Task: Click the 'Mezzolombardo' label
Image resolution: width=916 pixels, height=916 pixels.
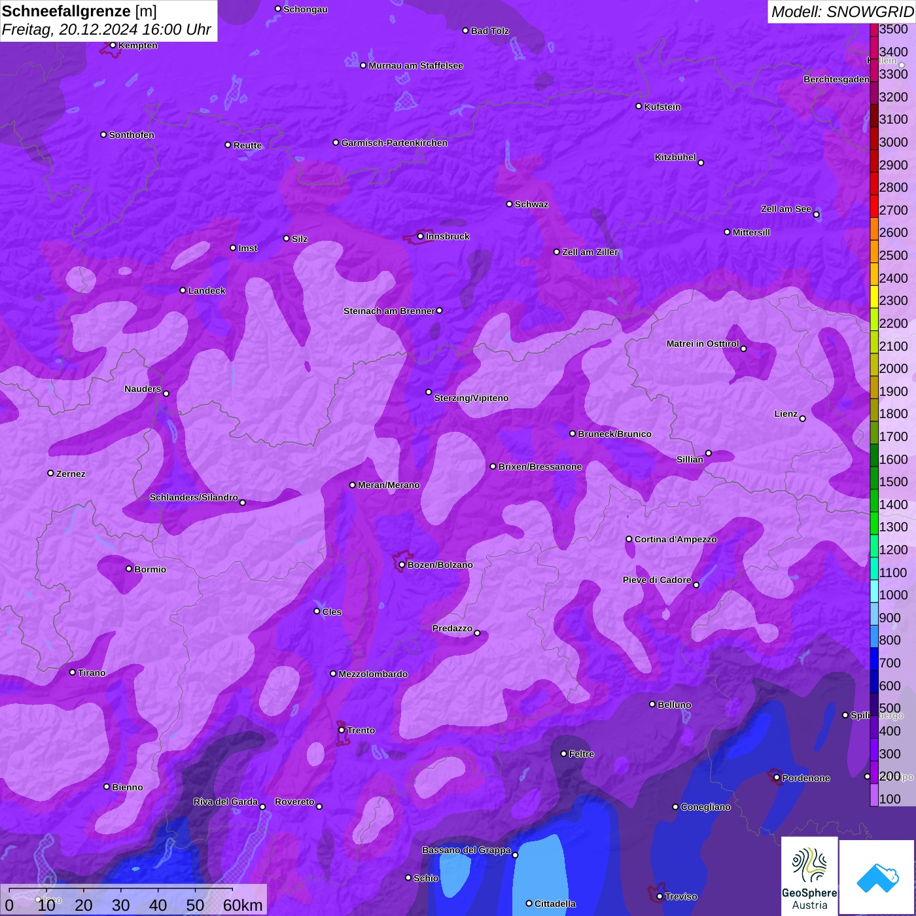Action: [x=373, y=674]
